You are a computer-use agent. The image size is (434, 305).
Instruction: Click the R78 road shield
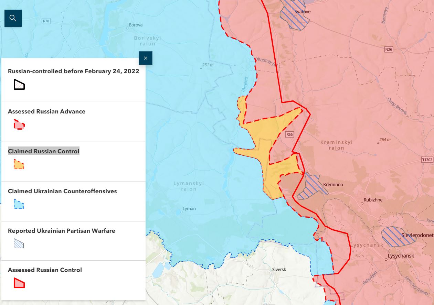(x=46, y=21)
